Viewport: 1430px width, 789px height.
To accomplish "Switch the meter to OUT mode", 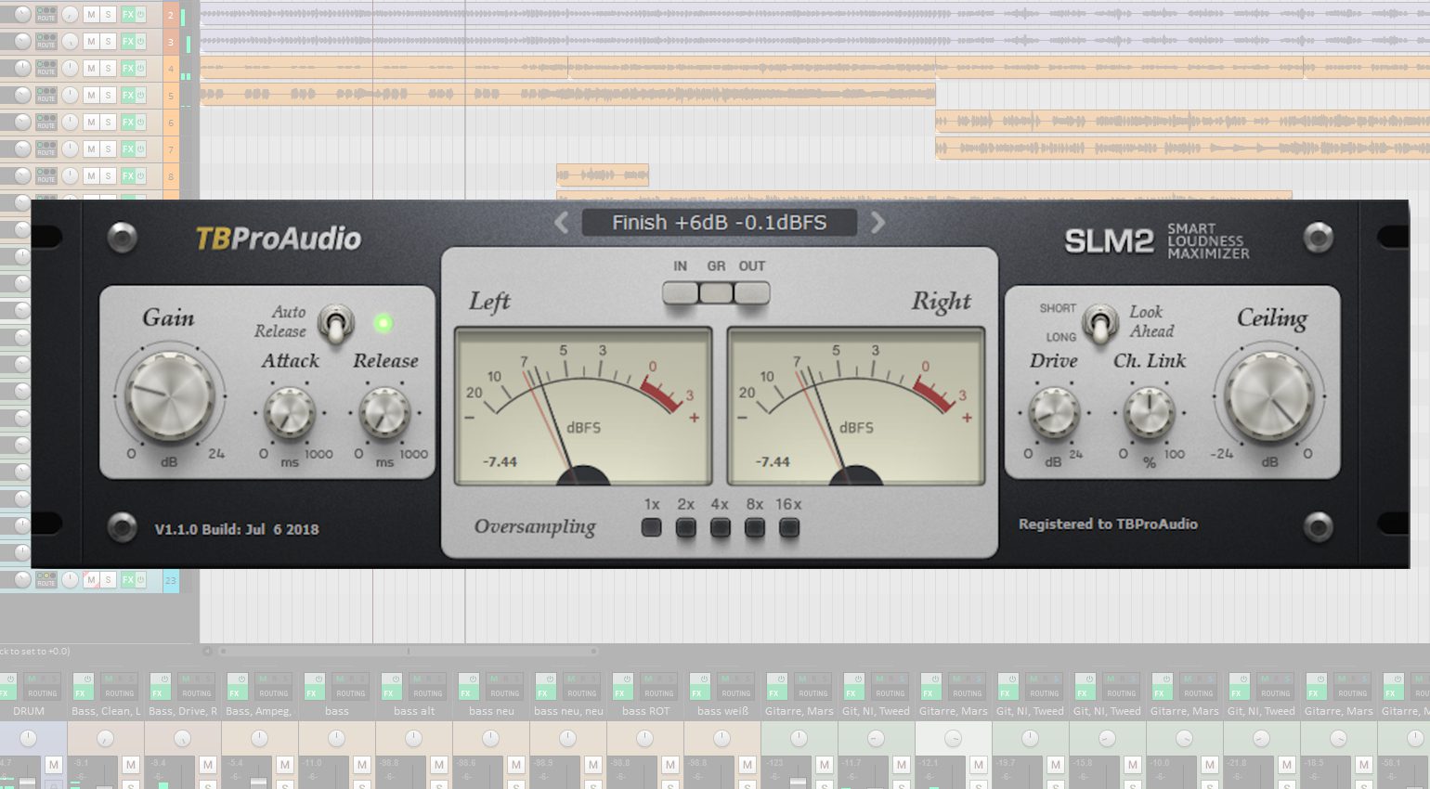I will (751, 293).
